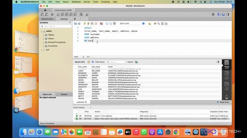Click the schema filter objects field
Screen dimensions: 247x138
pyautogui.click(x=56, y=26)
